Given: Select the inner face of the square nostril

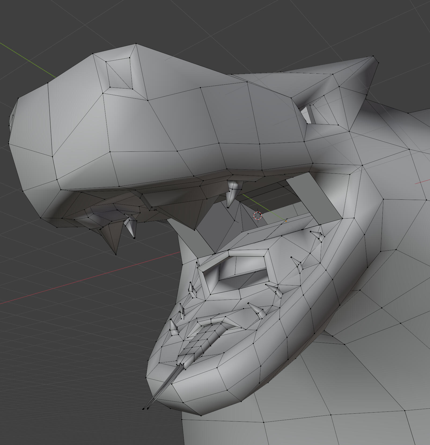Looking at the screenshot, I should [x=119, y=74].
